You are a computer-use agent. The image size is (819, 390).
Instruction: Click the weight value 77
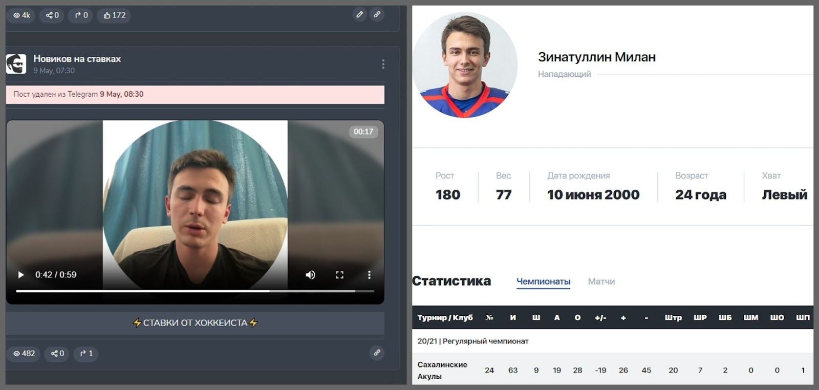coord(504,195)
